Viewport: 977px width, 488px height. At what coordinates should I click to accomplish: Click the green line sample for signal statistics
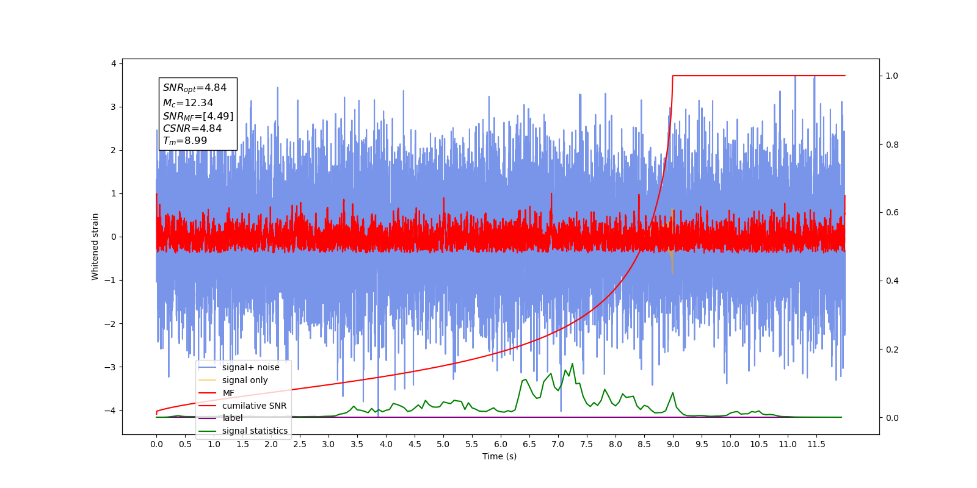click(208, 431)
